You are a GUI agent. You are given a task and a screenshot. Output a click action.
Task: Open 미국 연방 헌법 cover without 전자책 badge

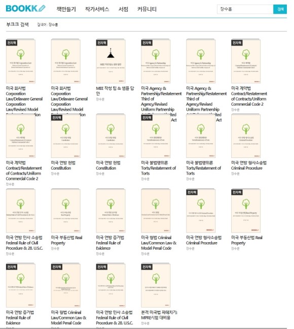point(111,136)
